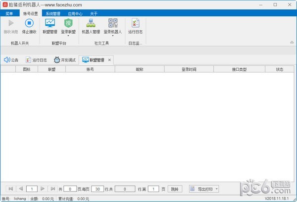Click the rows-per-page input field
Viewport: 297px width, 202px height.
[97, 189]
